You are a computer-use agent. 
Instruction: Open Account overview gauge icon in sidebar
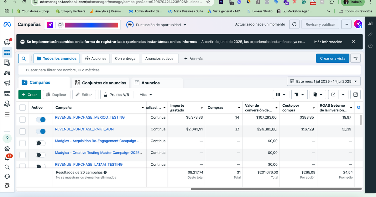(7, 42)
